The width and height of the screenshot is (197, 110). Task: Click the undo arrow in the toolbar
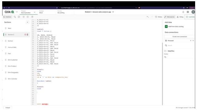(x=148, y=17)
